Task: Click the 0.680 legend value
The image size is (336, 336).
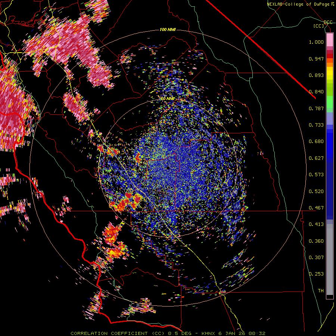Action: (x=316, y=141)
